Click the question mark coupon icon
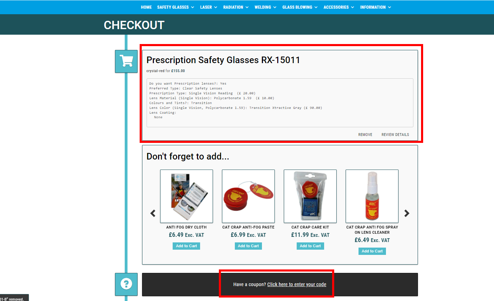This screenshot has width=494, height=301. (x=126, y=284)
